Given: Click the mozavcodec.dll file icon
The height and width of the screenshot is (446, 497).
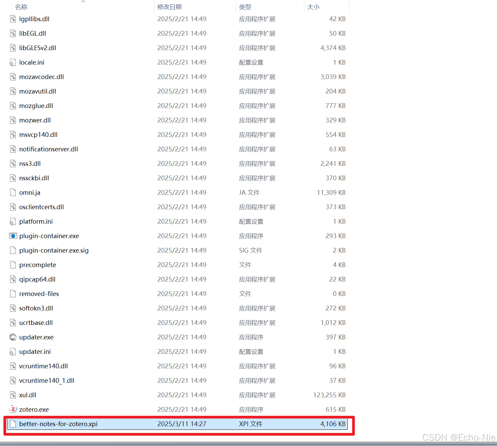Looking at the screenshot, I should [x=13, y=77].
